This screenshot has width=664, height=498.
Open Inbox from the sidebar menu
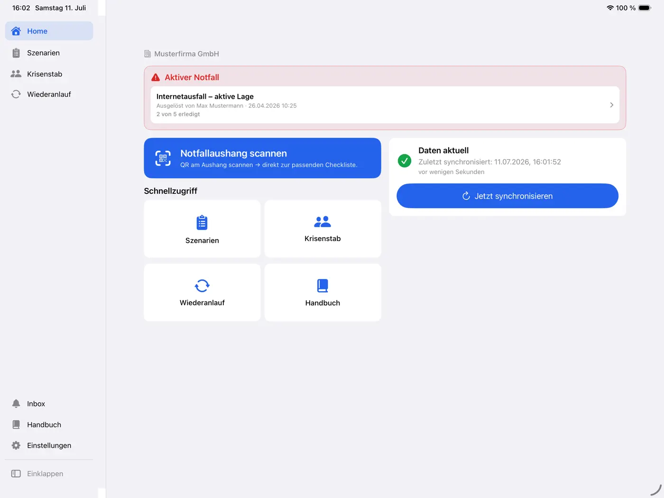49,404
